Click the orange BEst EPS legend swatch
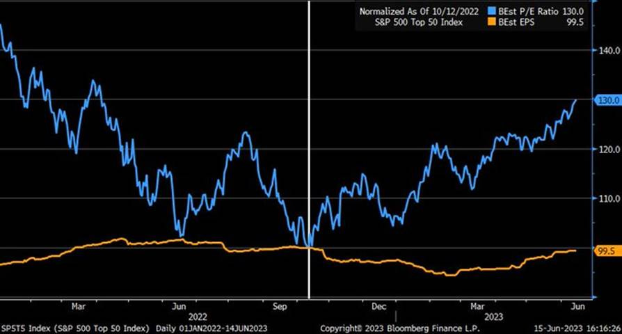622x334 pixels. (492, 22)
